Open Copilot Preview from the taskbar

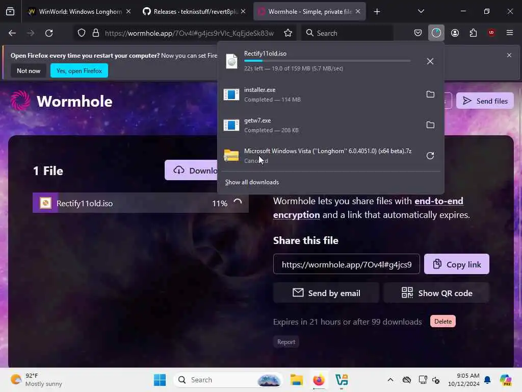tap(505, 380)
